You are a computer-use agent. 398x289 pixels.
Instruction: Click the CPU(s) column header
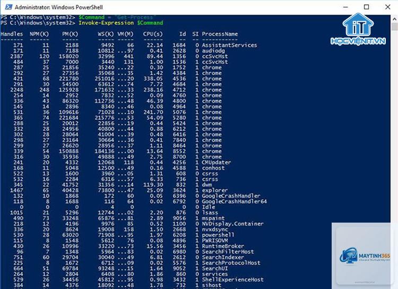[153, 34]
